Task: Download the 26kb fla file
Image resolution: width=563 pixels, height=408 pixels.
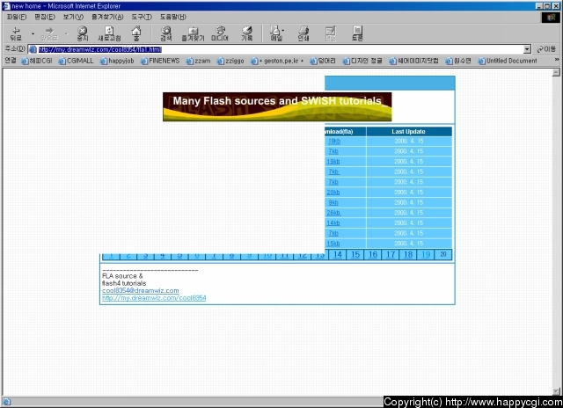Action: click(x=333, y=213)
